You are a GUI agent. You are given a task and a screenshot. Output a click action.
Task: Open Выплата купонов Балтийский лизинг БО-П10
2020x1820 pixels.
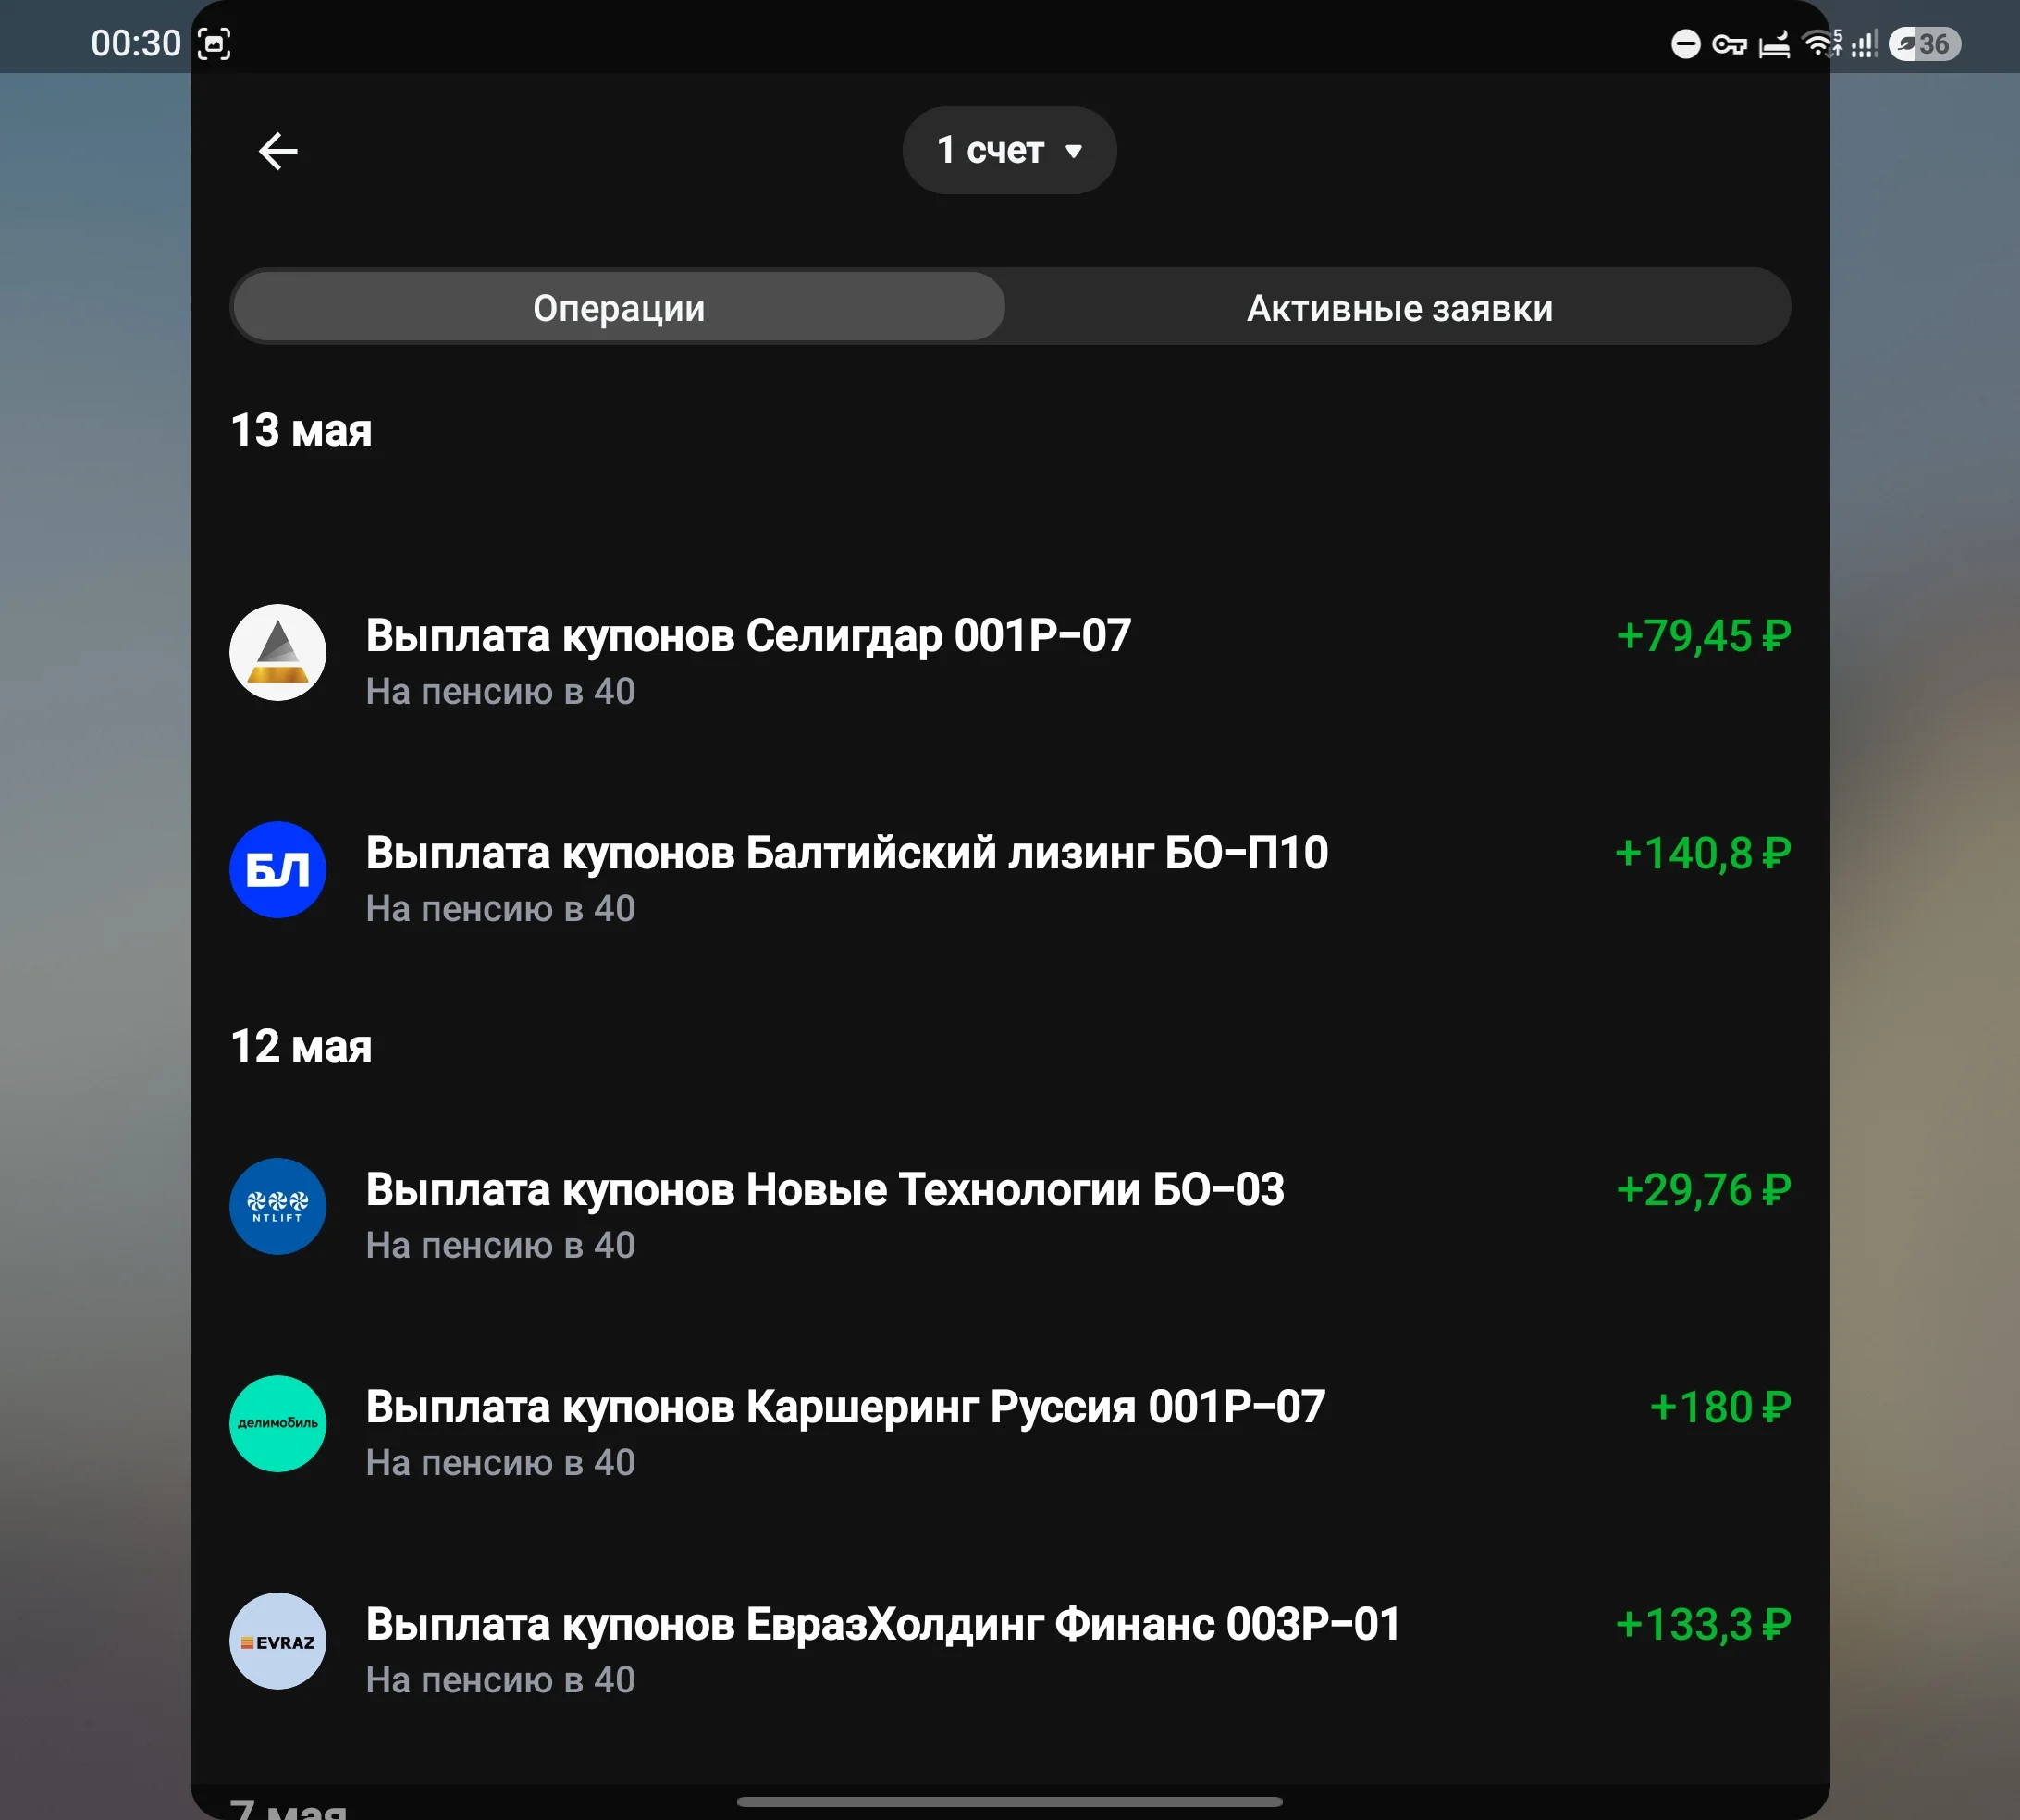1010,870
